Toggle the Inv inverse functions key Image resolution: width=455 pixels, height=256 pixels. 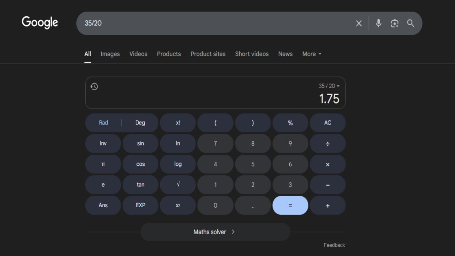[103, 143]
